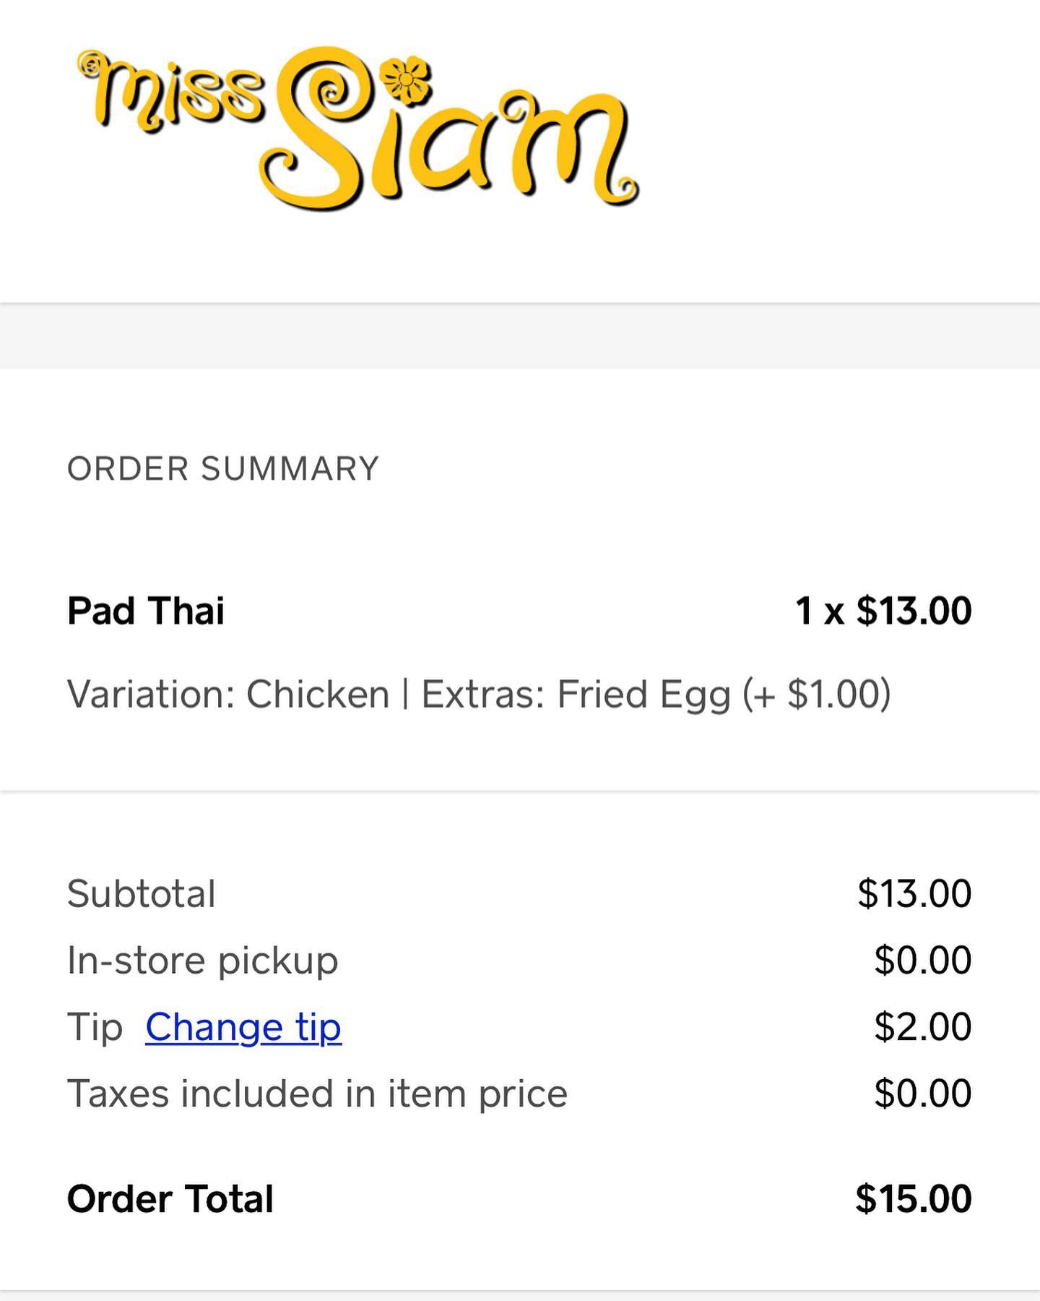The image size is (1040, 1301).
Task: Click the 1 x $13.00 item price
Action: 883,611
